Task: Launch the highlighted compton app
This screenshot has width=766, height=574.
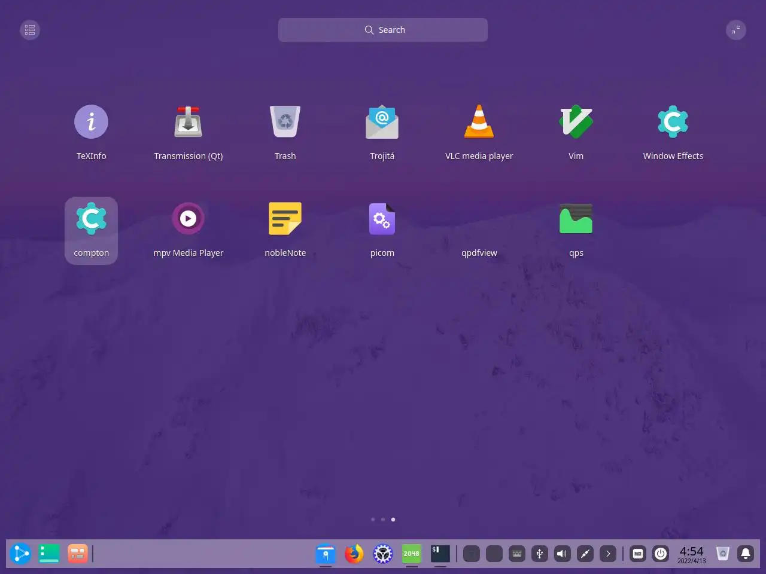Action: pyautogui.click(x=91, y=230)
